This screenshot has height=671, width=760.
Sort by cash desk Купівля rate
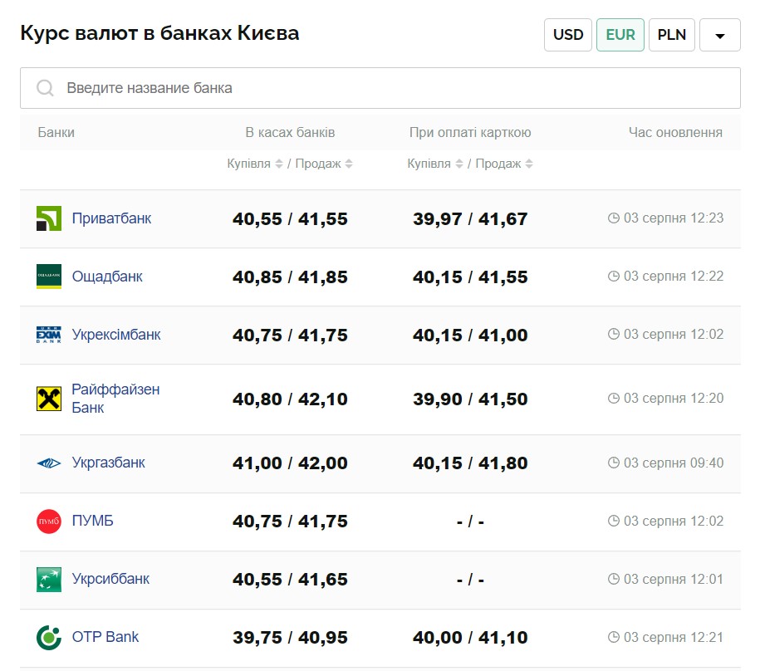pyautogui.click(x=279, y=164)
